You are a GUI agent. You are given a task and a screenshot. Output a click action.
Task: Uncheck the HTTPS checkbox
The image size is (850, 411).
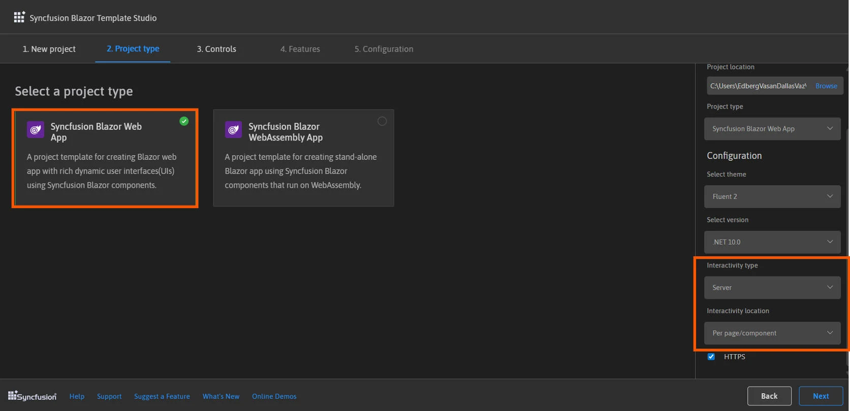click(x=711, y=357)
